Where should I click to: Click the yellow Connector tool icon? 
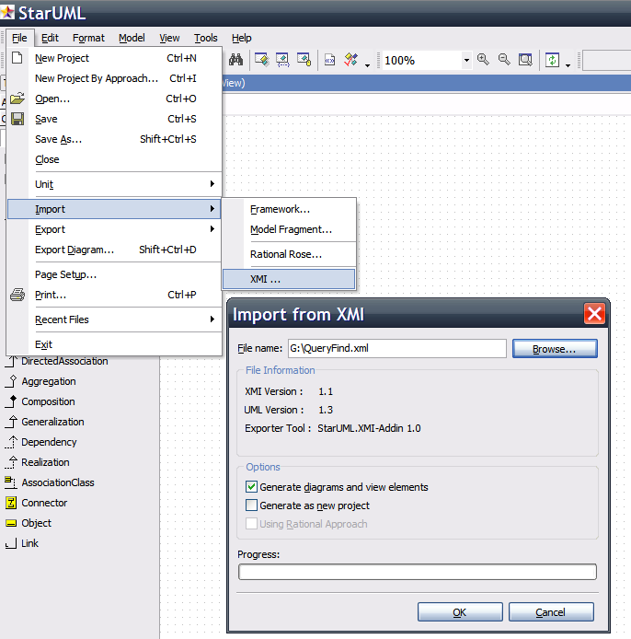point(11,503)
